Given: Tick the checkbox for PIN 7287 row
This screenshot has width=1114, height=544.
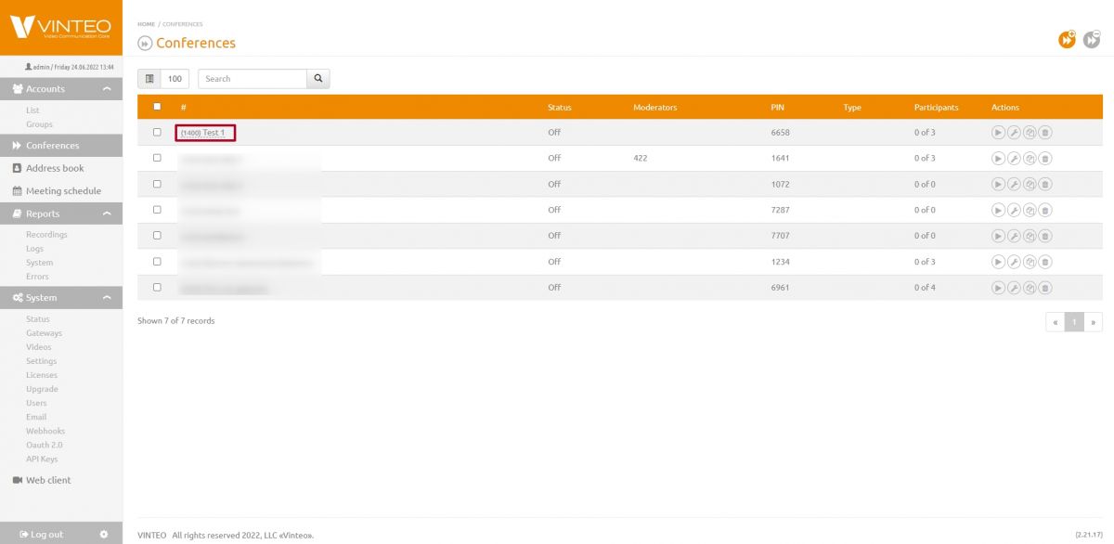Looking at the screenshot, I should 157,210.
